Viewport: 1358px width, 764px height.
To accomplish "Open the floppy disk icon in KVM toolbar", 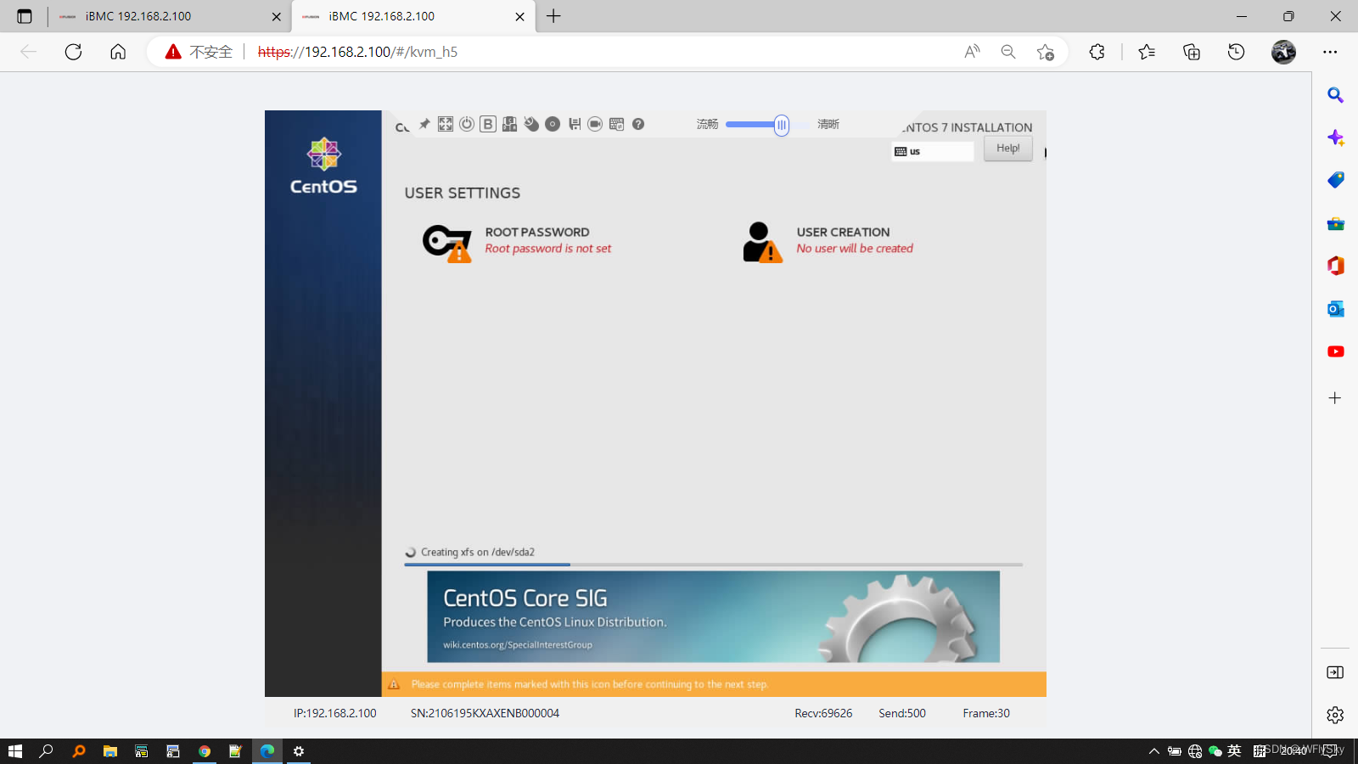I will pos(575,124).
